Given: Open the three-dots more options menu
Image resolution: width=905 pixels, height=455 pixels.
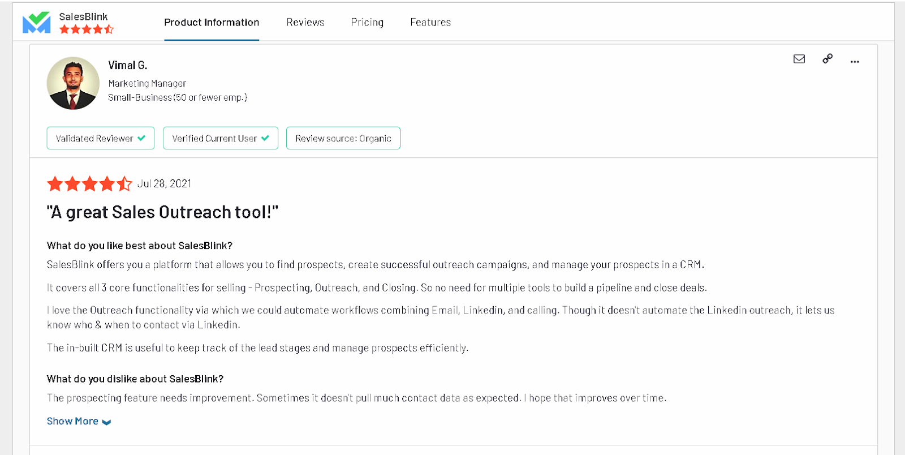Looking at the screenshot, I should tap(855, 61).
